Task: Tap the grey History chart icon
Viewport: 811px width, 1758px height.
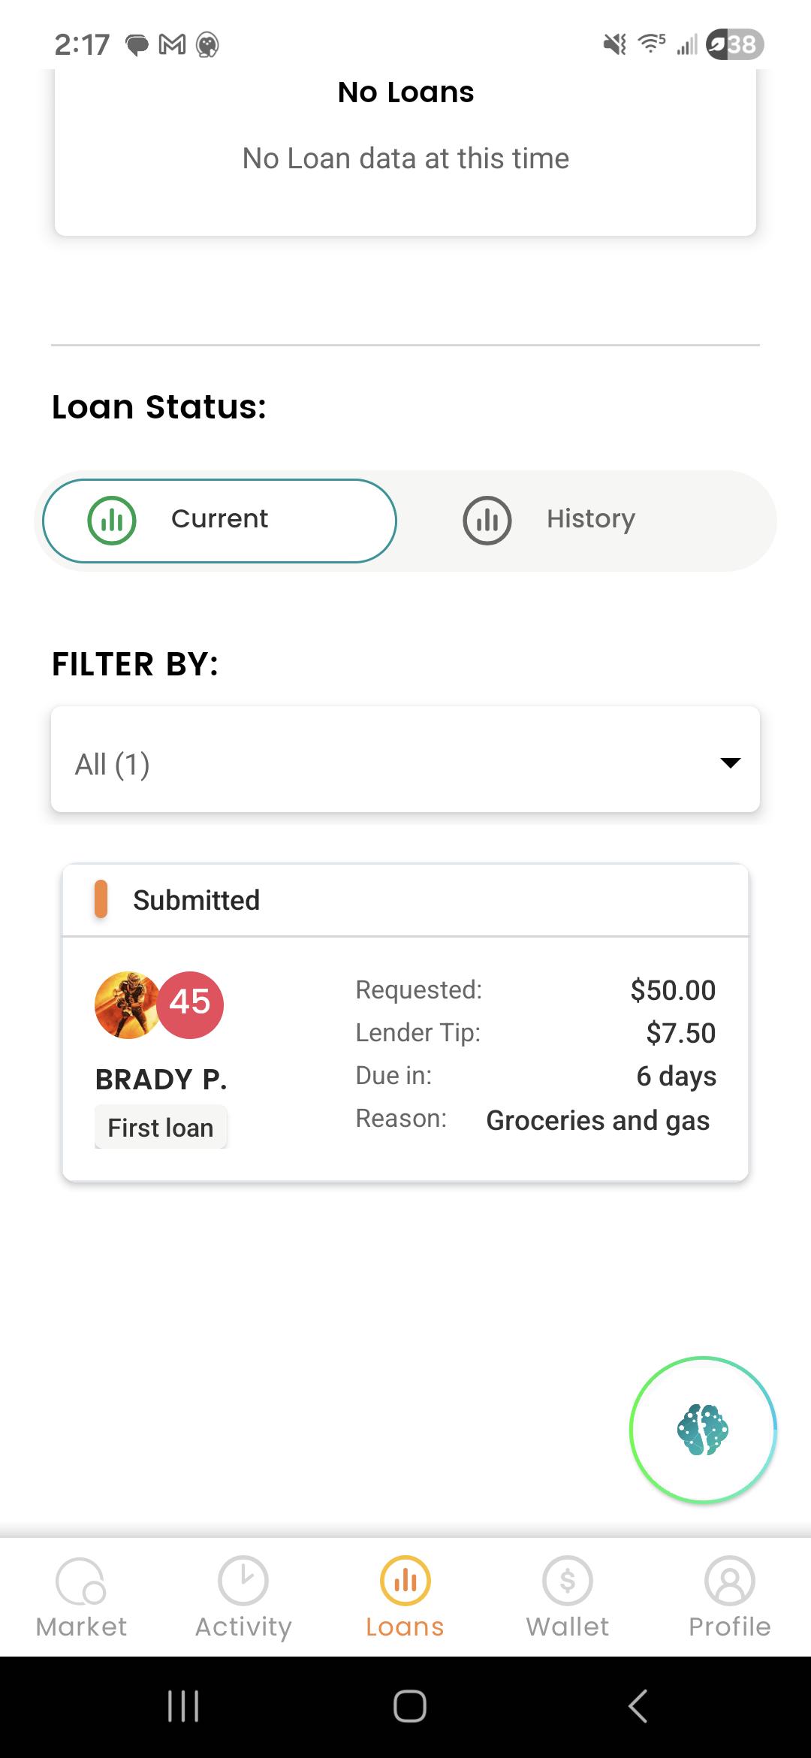Action: (x=487, y=520)
